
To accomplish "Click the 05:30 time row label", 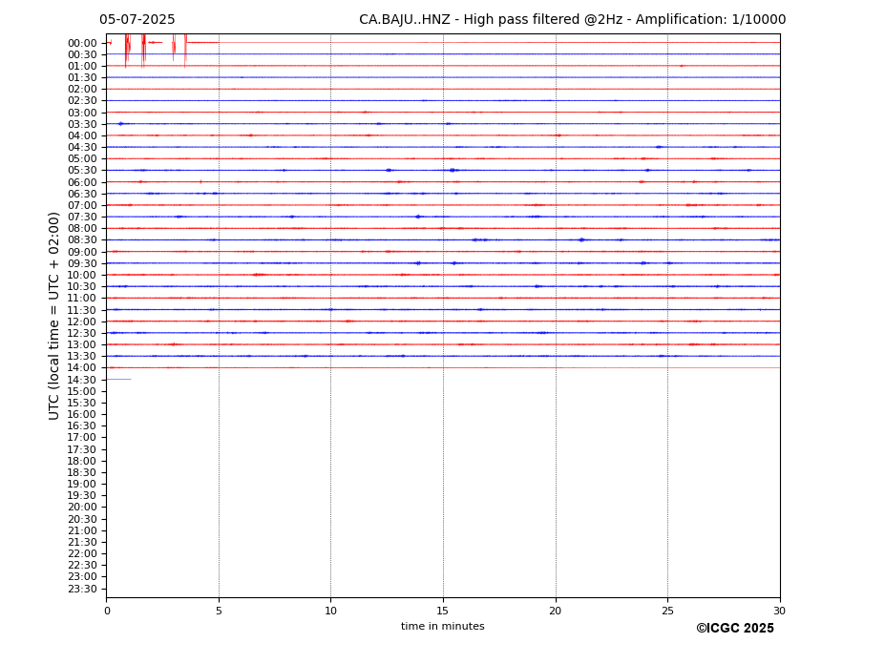I will coord(82,171).
